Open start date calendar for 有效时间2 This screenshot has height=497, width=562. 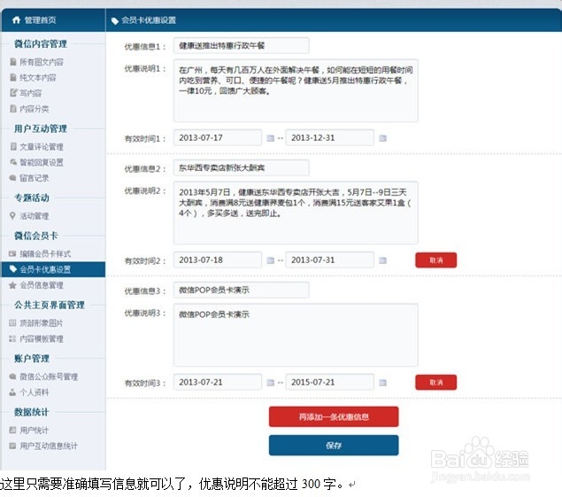(x=271, y=260)
